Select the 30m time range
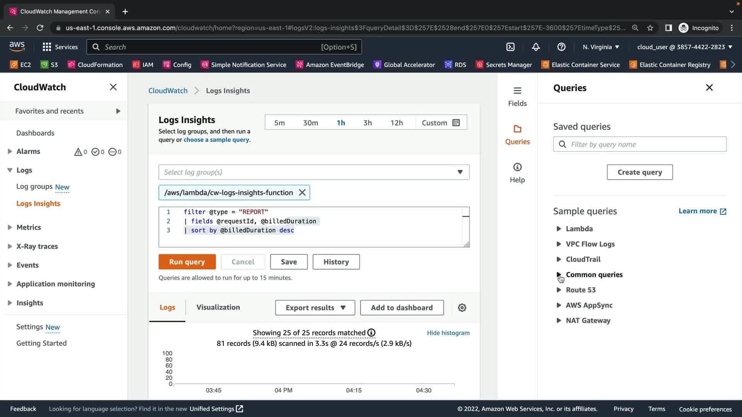This screenshot has width=742, height=417. click(x=310, y=123)
